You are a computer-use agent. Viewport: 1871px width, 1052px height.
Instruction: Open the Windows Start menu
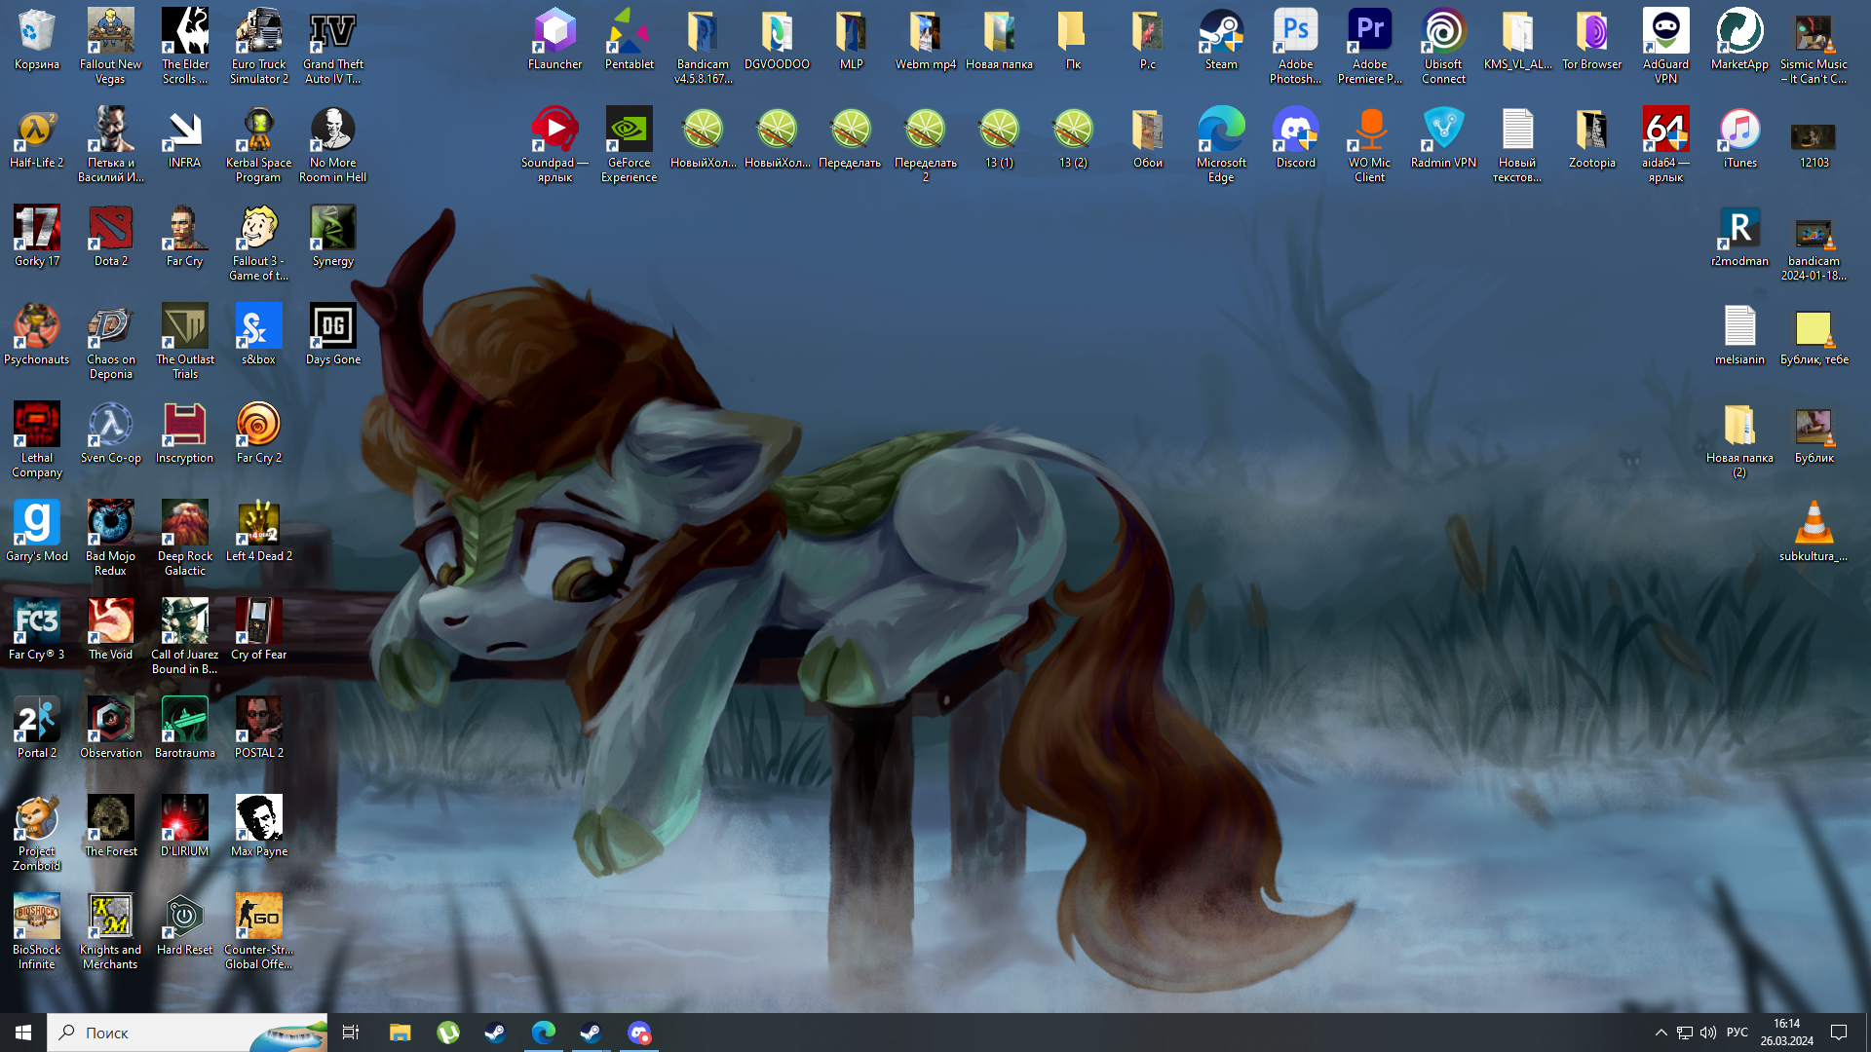23,1033
